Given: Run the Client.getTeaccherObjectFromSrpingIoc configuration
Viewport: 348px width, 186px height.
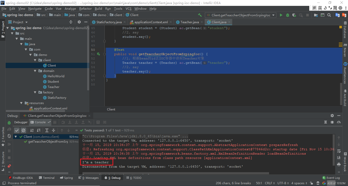Looking at the screenshot, I should [281, 15].
